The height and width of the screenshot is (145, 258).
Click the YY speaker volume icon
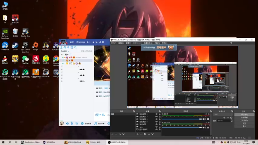coord(67,123)
